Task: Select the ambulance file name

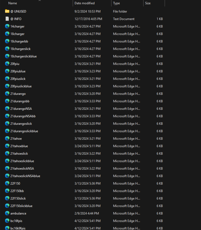Action: 18,213
